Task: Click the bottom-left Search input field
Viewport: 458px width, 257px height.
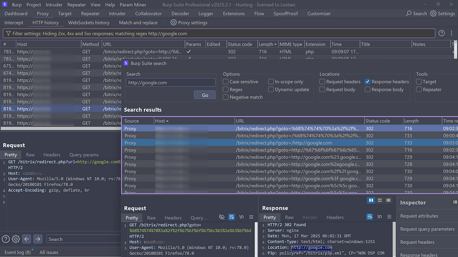Action: tap(84, 239)
